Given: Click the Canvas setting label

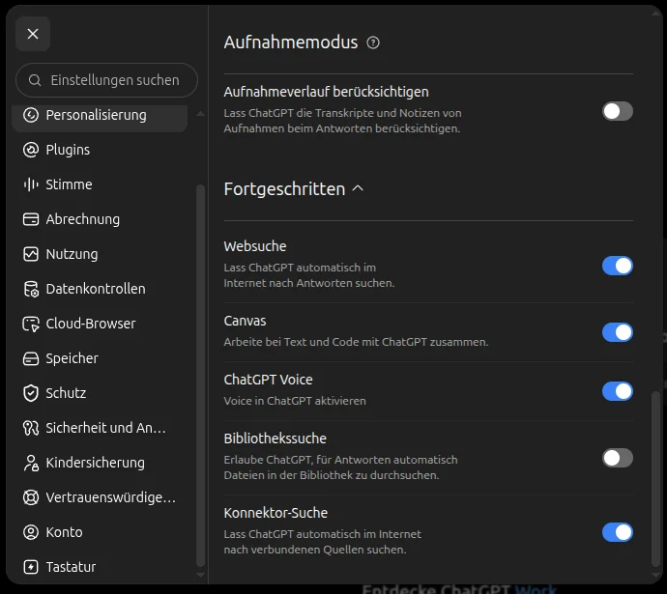Looking at the screenshot, I should click(245, 321).
